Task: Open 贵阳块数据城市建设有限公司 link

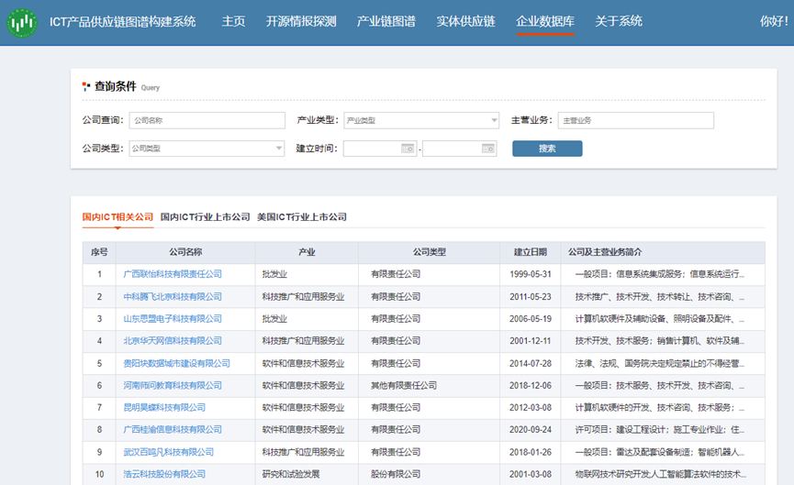Action: (177, 363)
